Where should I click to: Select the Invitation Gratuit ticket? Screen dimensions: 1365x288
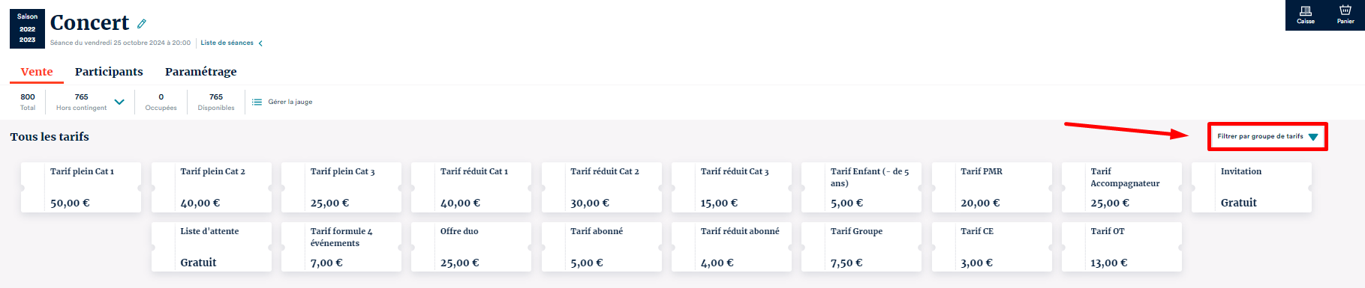tap(1252, 187)
